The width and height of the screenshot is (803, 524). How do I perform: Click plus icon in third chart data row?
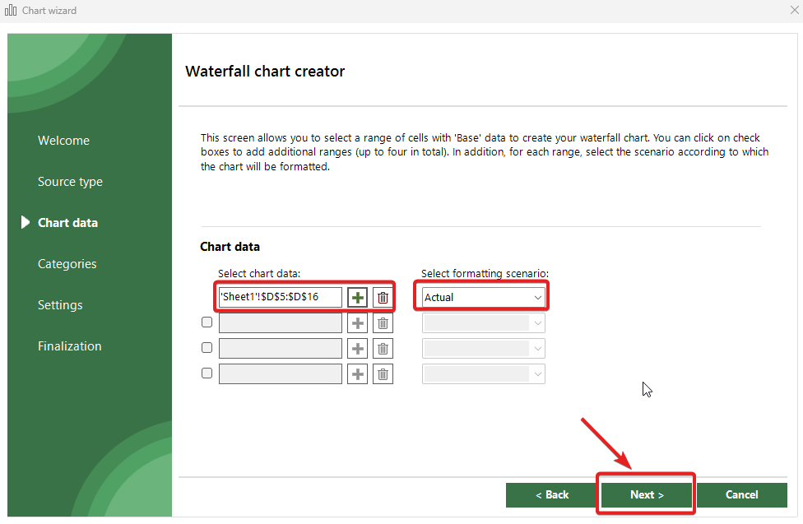tap(357, 349)
